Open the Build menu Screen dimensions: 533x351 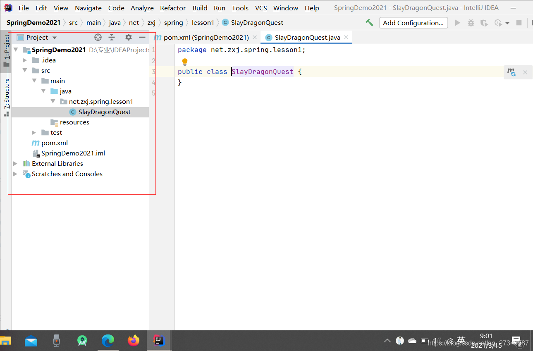(x=200, y=8)
